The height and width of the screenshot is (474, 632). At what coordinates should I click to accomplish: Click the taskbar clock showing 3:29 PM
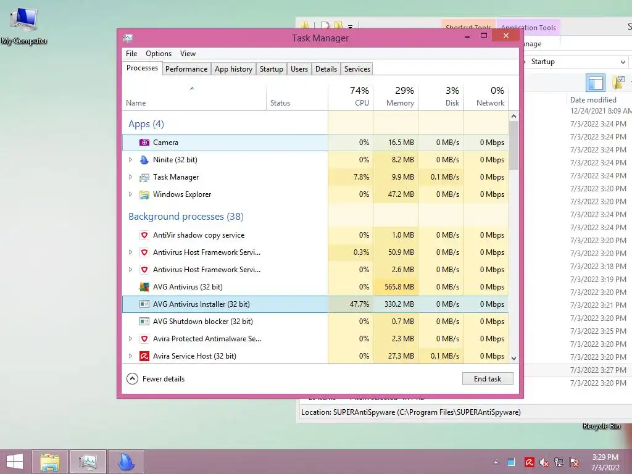[x=605, y=462]
